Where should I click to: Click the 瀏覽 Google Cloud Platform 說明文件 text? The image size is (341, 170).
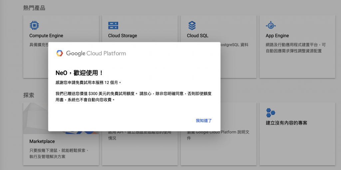coord(218,135)
